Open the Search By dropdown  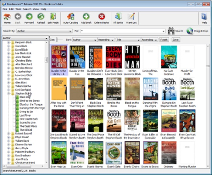(44, 31)
